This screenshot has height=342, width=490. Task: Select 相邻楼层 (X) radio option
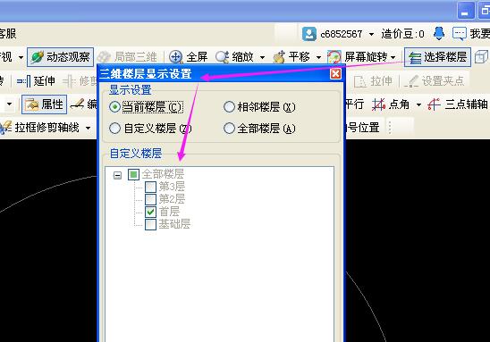coord(259,107)
